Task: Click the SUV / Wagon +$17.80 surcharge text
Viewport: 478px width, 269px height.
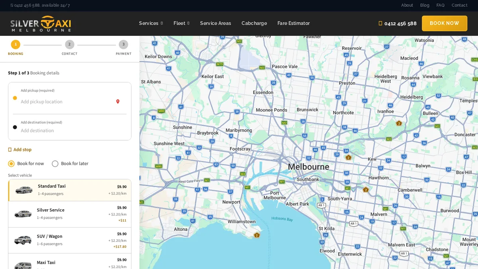Action: pos(120,247)
